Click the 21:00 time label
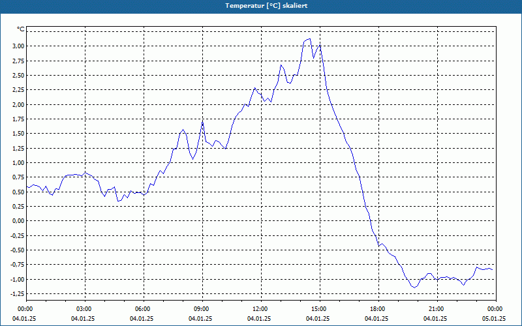 [x=437, y=309]
